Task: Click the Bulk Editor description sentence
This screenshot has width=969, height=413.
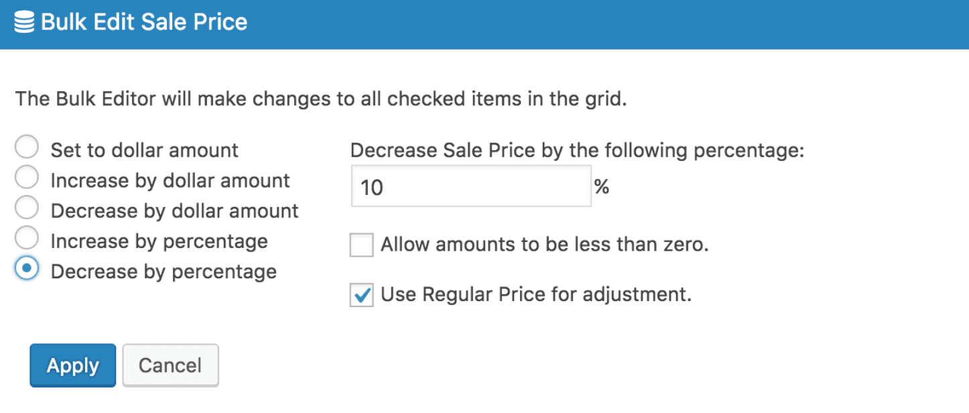Action: (x=321, y=99)
